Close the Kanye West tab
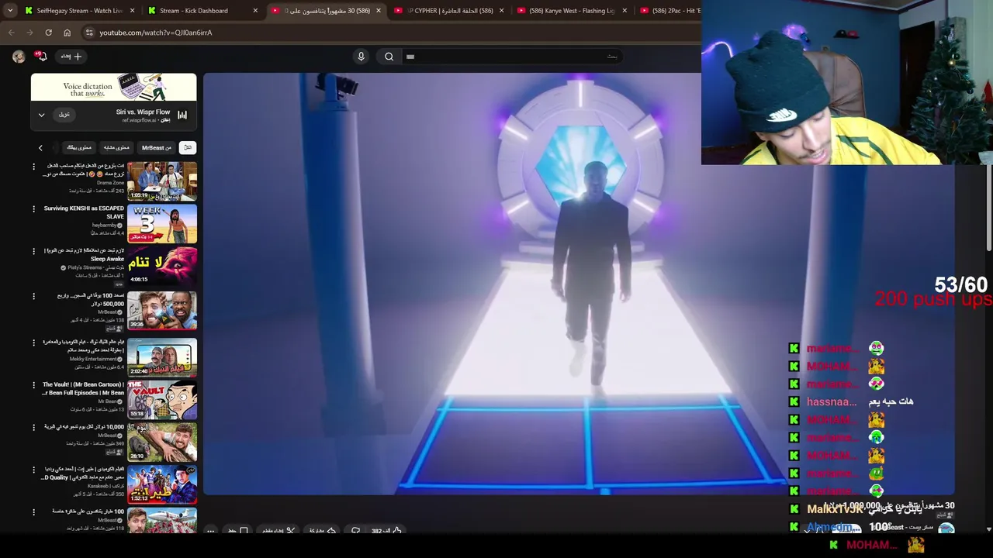 [623, 11]
